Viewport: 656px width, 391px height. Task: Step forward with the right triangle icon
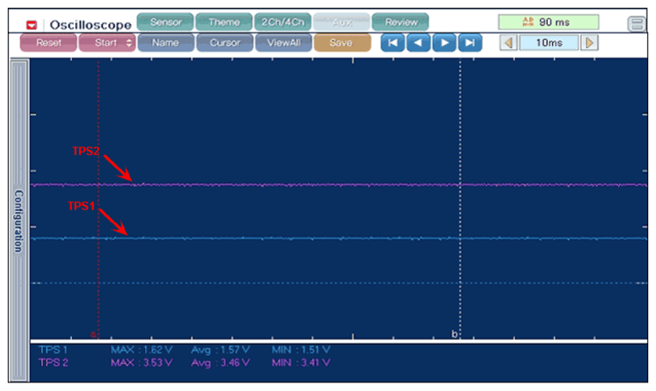pyautogui.click(x=444, y=43)
